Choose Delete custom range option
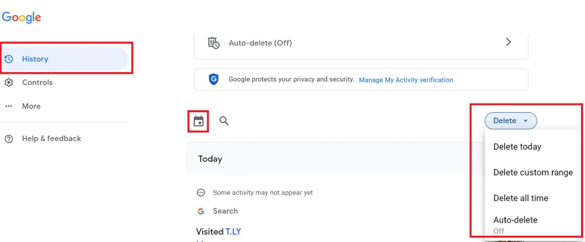Image resolution: width=585 pixels, height=242 pixels. (x=533, y=173)
